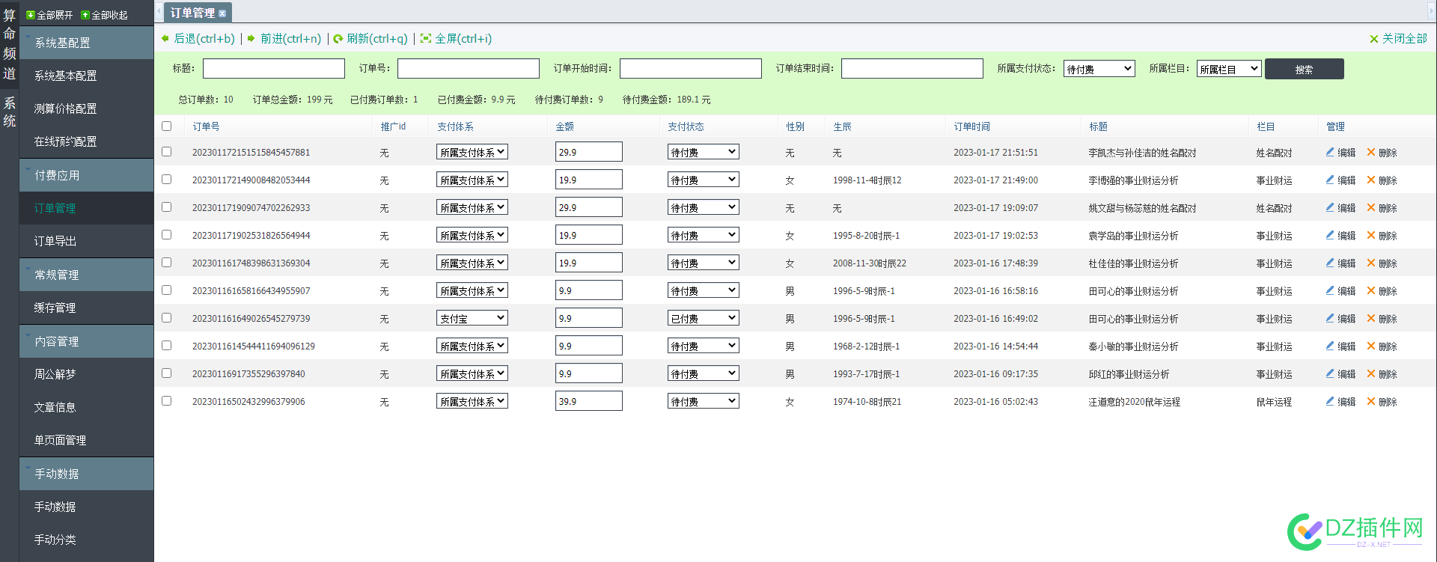Open 测算价格配置 in the sidebar

65,109
